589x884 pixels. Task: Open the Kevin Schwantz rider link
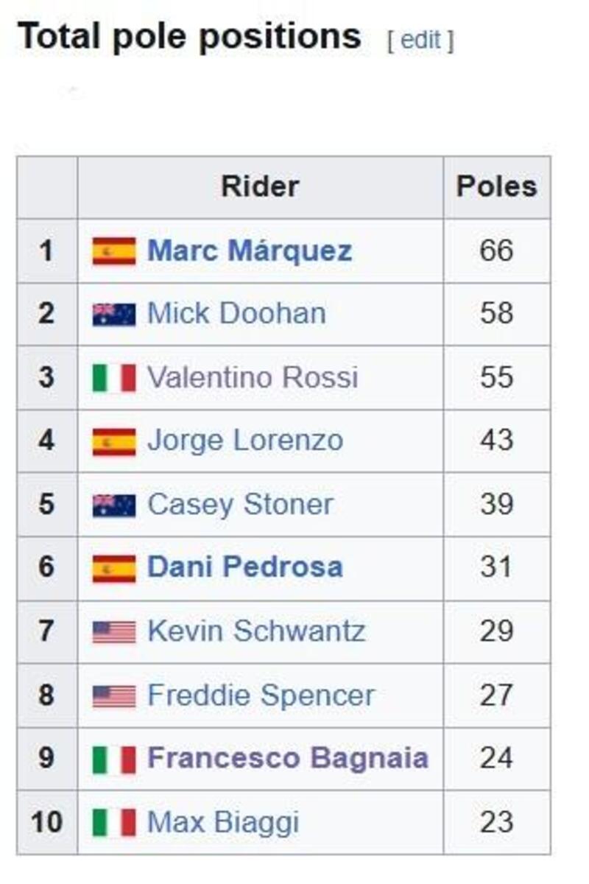tap(256, 631)
